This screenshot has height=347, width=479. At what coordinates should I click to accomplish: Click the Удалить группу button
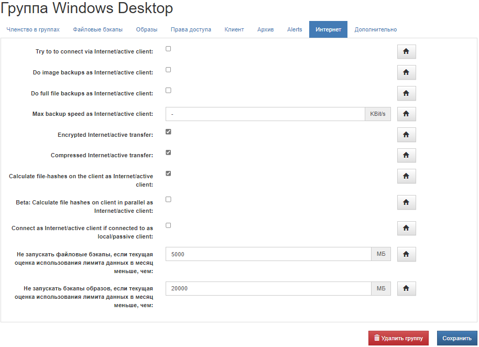click(x=399, y=338)
